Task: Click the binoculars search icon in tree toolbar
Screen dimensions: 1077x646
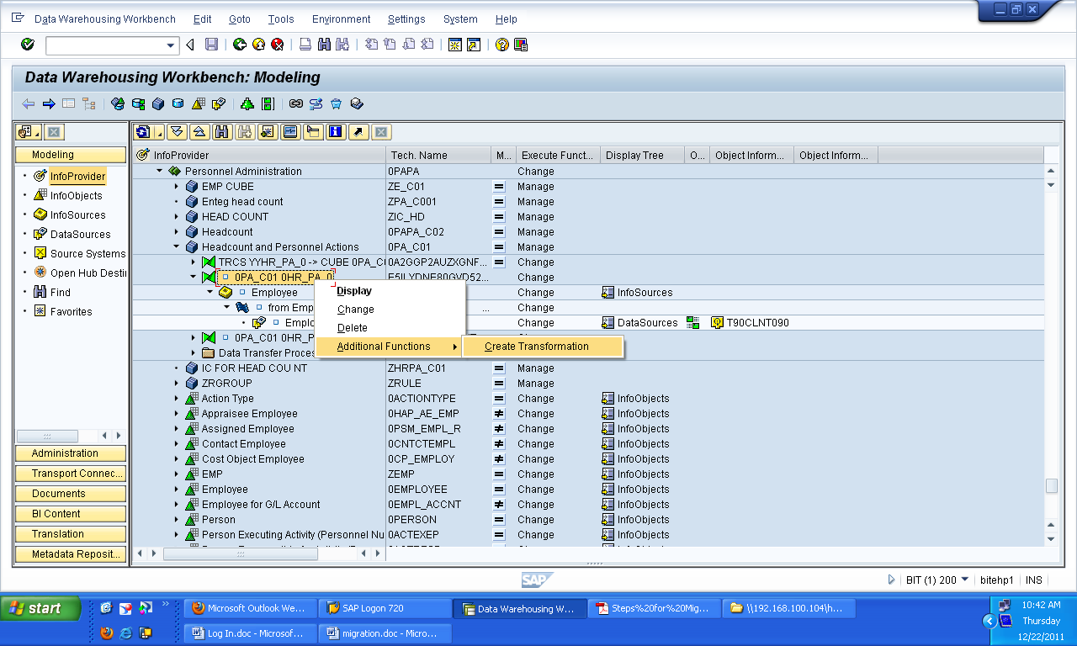Action: point(222,132)
